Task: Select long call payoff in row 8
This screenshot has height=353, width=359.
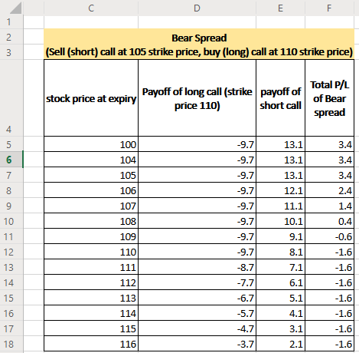Action: 197,190
